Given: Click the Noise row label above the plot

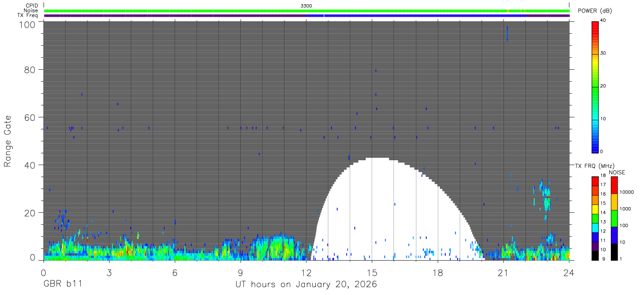Looking at the screenshot, I should [x=31, y=10].
